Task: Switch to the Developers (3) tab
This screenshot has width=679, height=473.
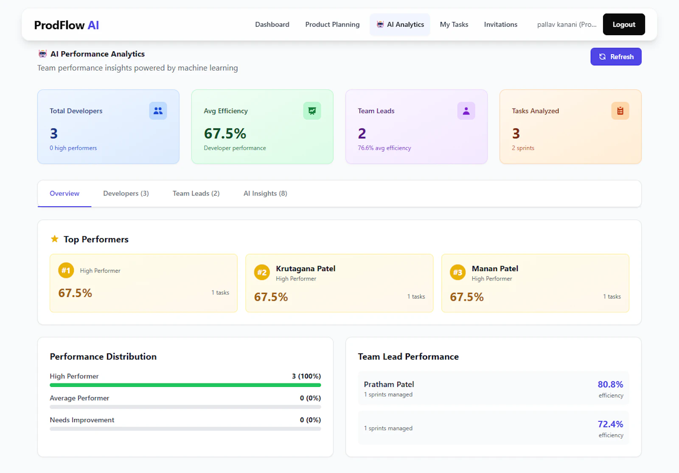Action: (x=126, y=193)
